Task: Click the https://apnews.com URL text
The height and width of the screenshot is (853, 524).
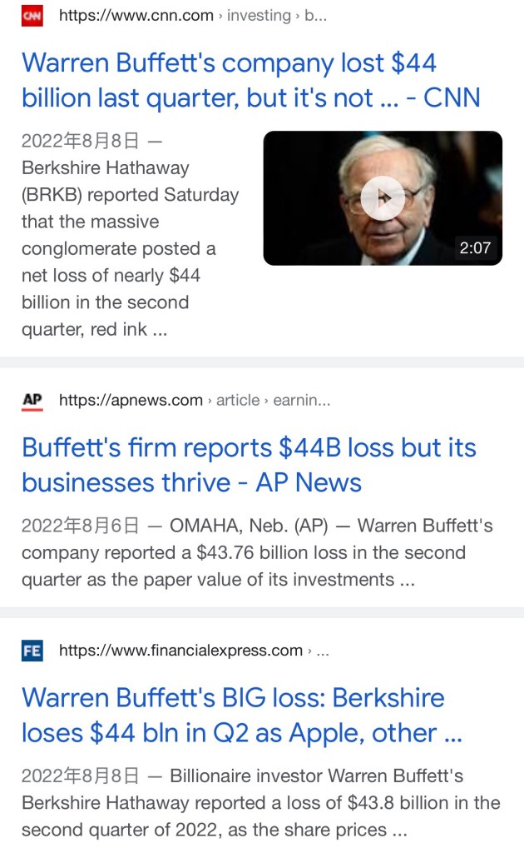Action: 131,401
